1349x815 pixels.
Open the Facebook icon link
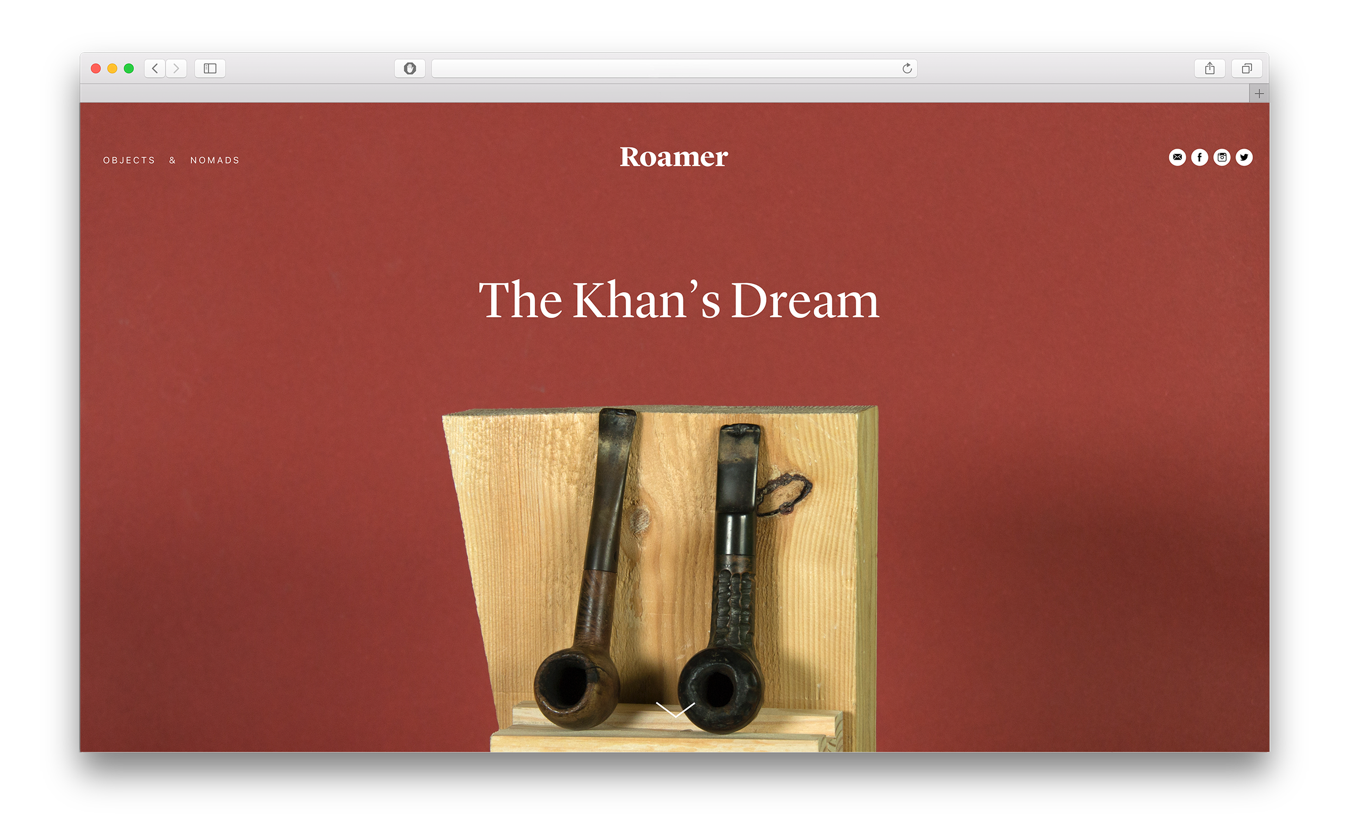coord(1199,158)
